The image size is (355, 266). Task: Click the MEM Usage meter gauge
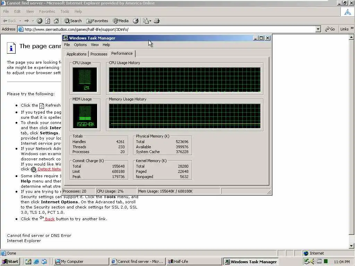click(85, 116)
